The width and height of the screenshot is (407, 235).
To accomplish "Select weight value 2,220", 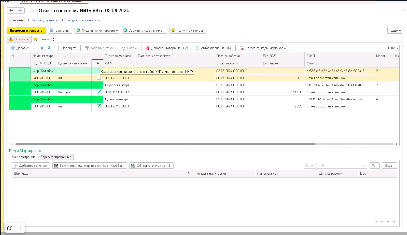I will point(282,106).
